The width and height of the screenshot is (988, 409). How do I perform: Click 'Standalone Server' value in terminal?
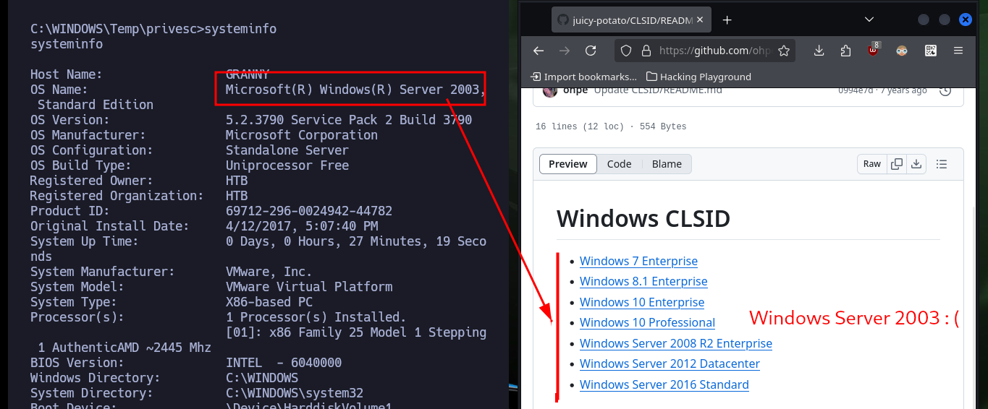[x=287, y=150]
